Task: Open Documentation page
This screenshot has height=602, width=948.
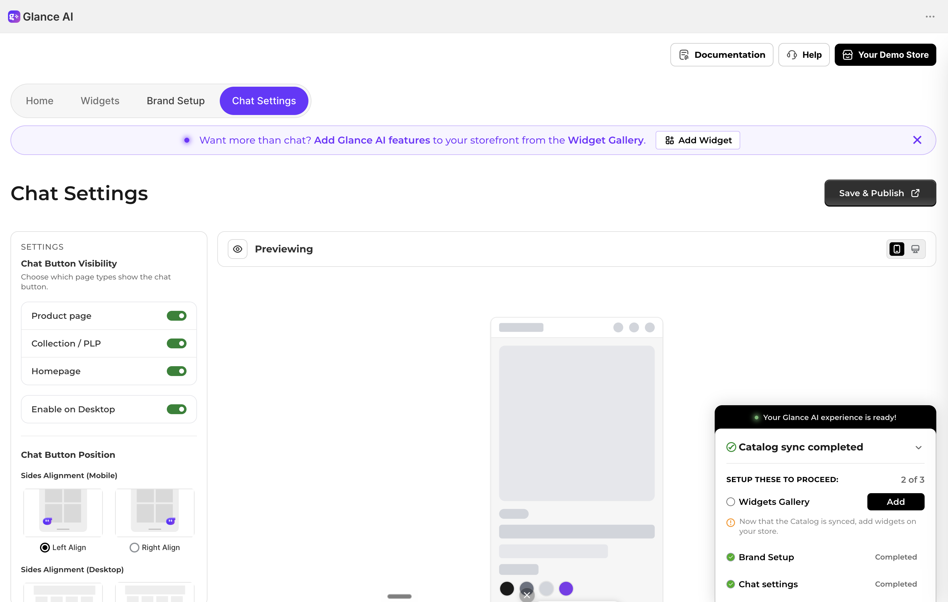Action: click(x=722, y=55)
